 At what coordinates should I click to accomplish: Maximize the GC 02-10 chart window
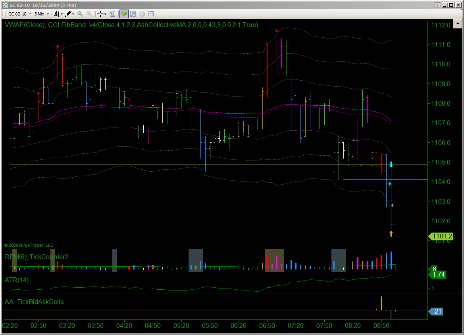(451, 5)
